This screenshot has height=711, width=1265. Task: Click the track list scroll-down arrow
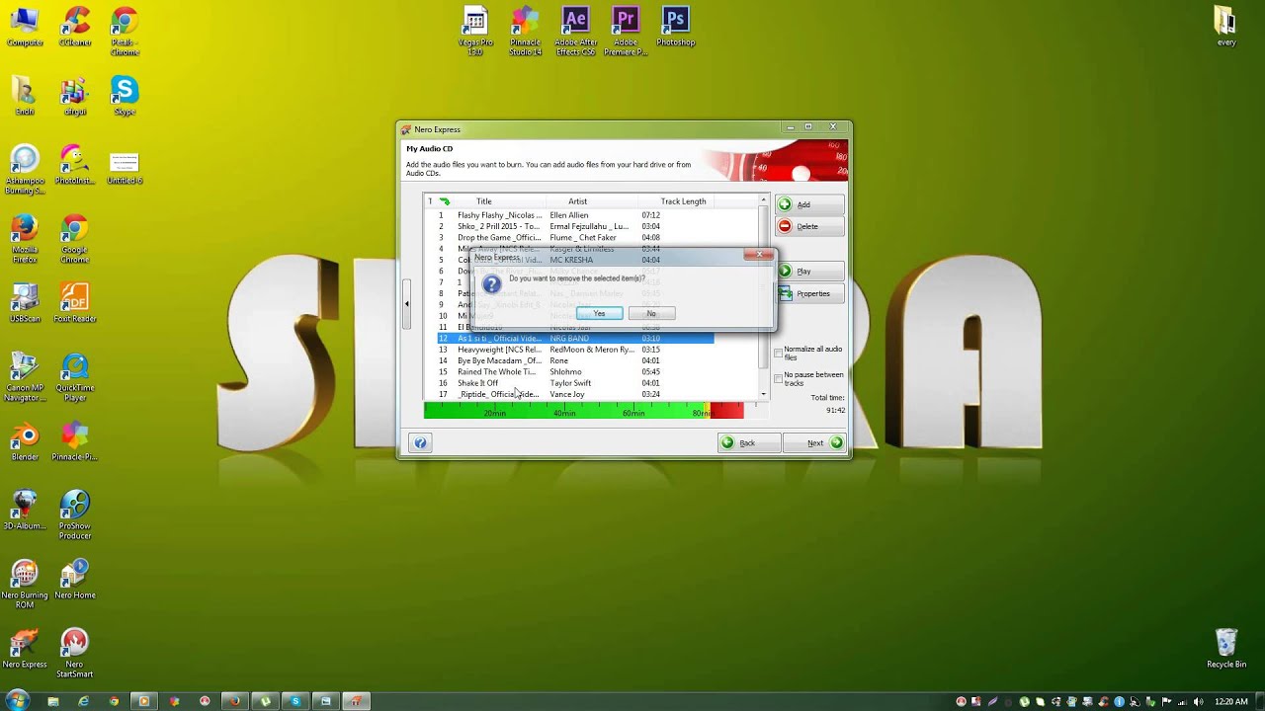click(x=763, y=394)
